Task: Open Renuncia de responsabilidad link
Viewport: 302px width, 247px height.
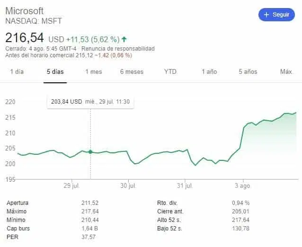Action: tap(118, 49)
